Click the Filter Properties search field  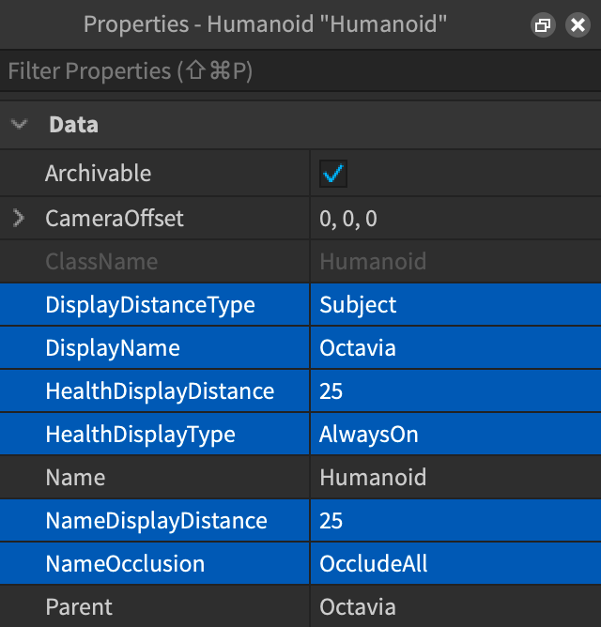point(300,71)
